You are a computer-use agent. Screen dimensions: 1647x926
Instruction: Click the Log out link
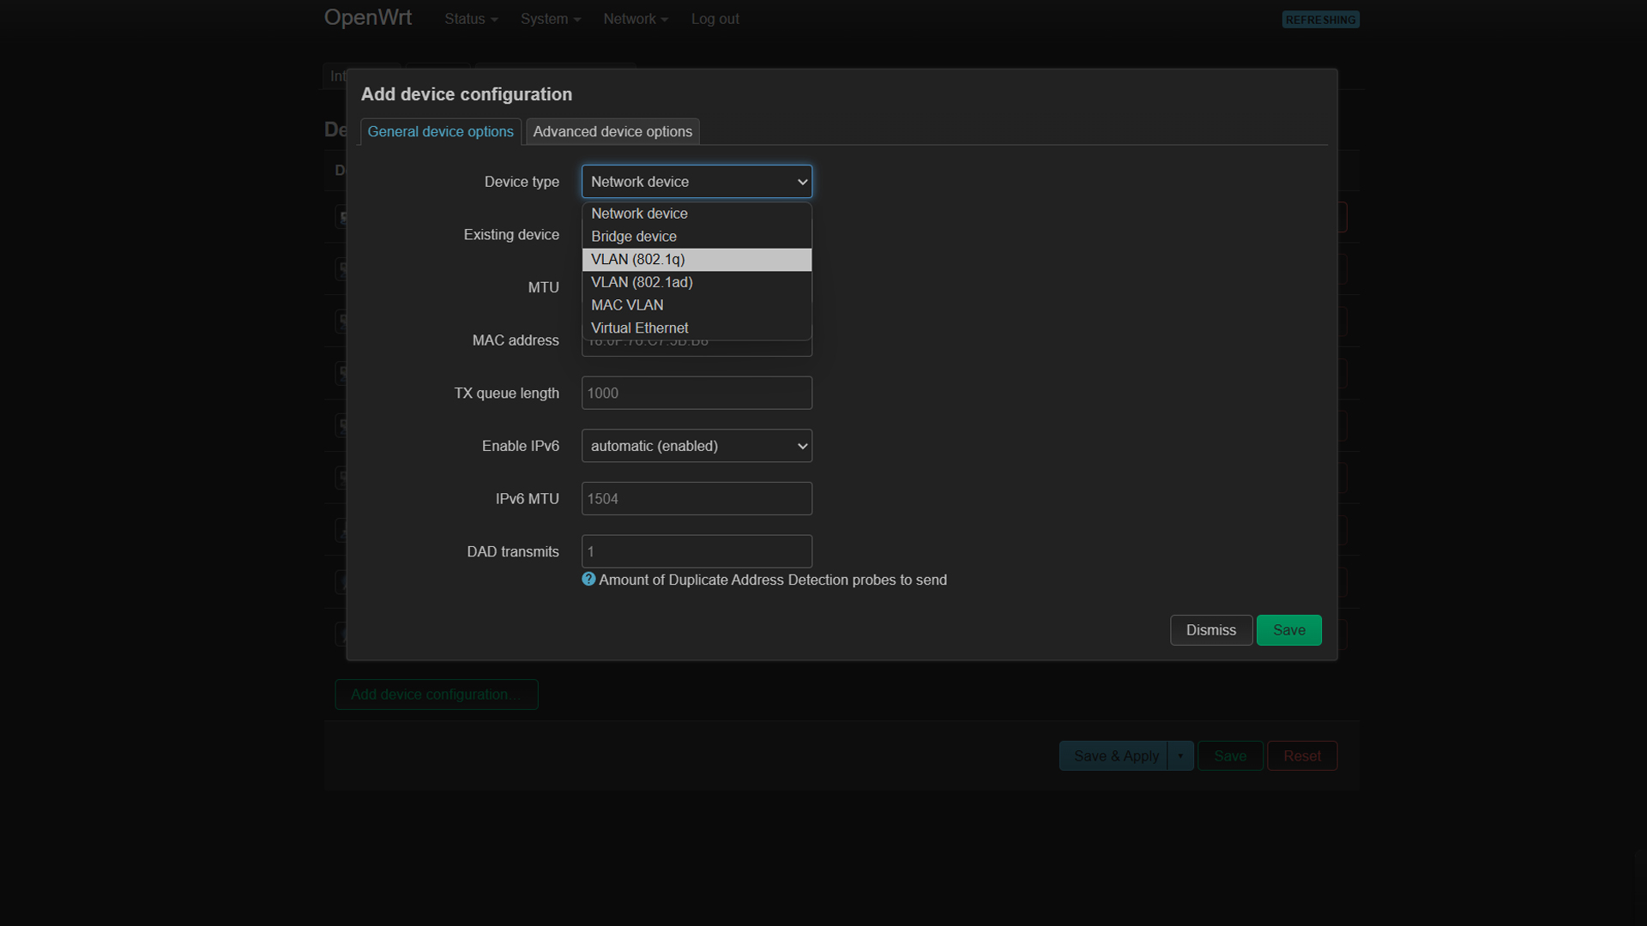click(715, 19)
